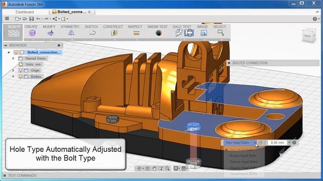Viewport: 323px width, 181px height.
Task: Toggle visibility bulb of Bolted_connection component
Action: (x=16, y=52)
